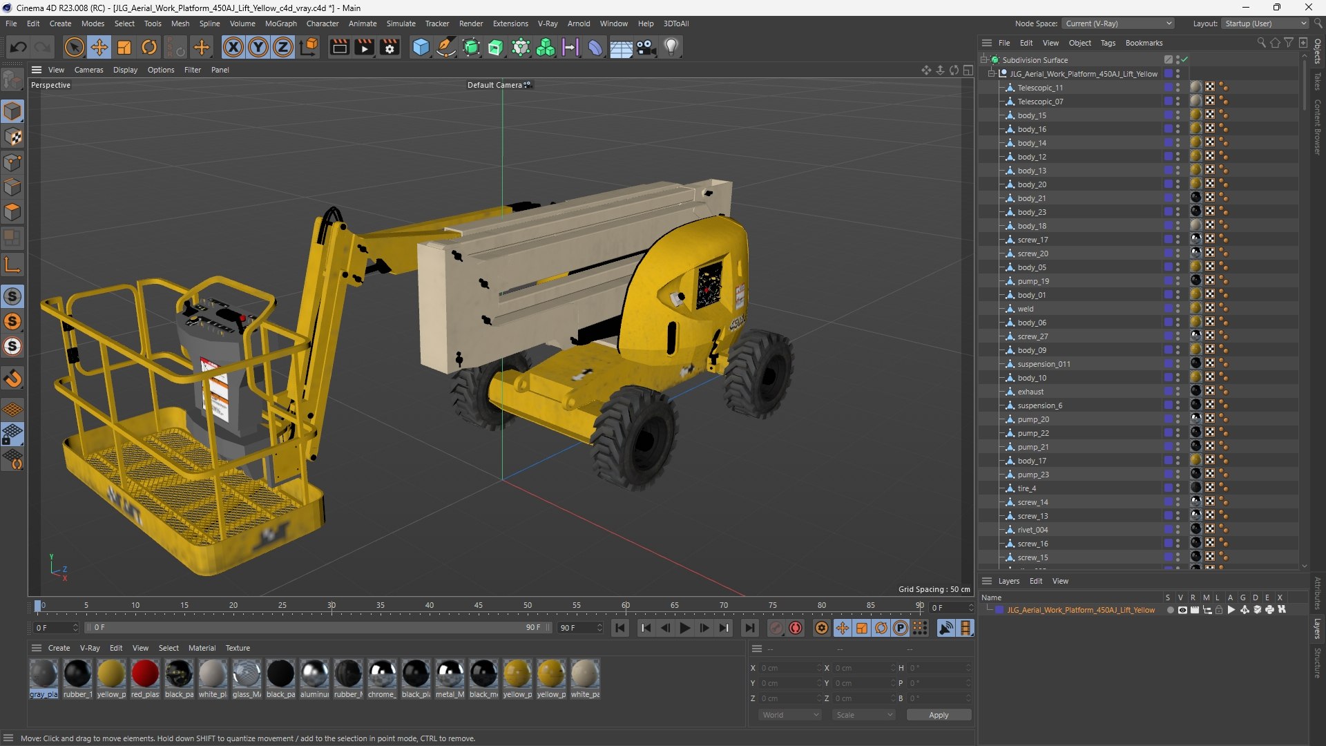This screenshot has width=1326, height=746.
Task: Toggle Subdivision Surface green enable checkmark
Action: coord(1185,59)
